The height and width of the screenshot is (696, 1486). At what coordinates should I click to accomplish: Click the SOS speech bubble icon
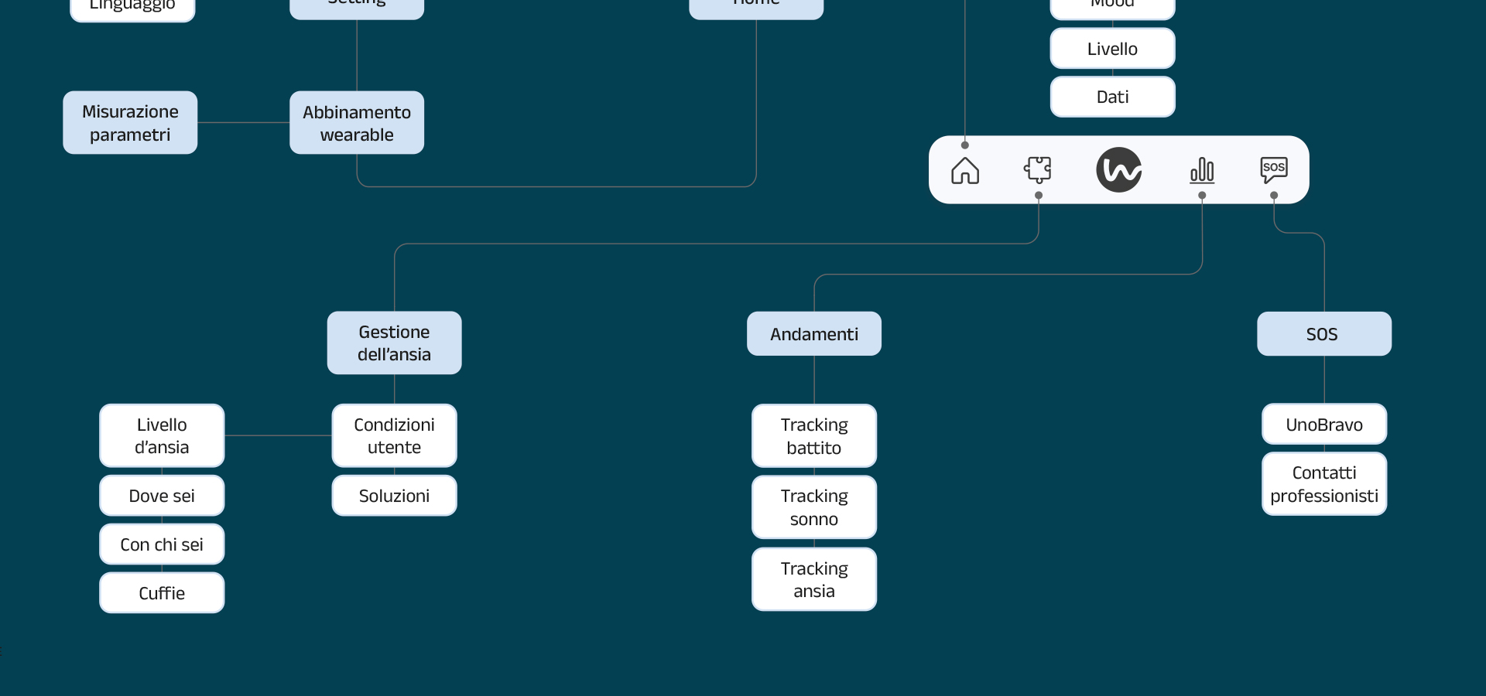tap(1273, 169)
